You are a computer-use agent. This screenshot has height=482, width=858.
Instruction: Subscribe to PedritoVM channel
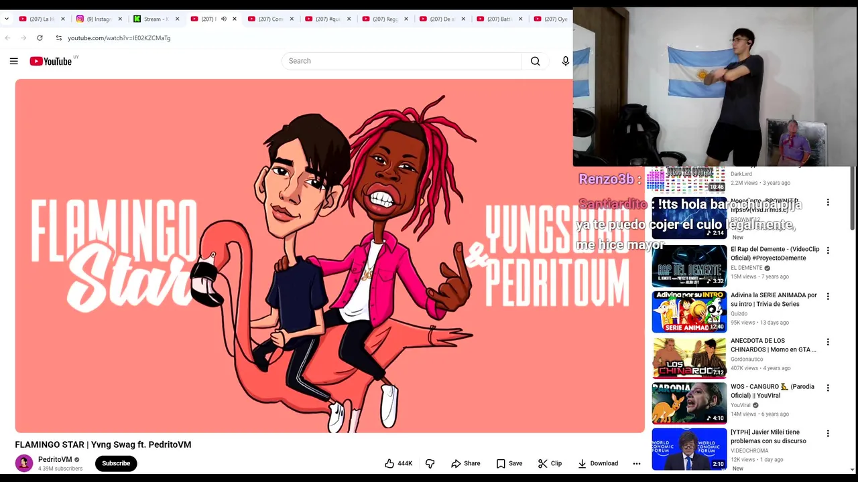pos(116,463)
